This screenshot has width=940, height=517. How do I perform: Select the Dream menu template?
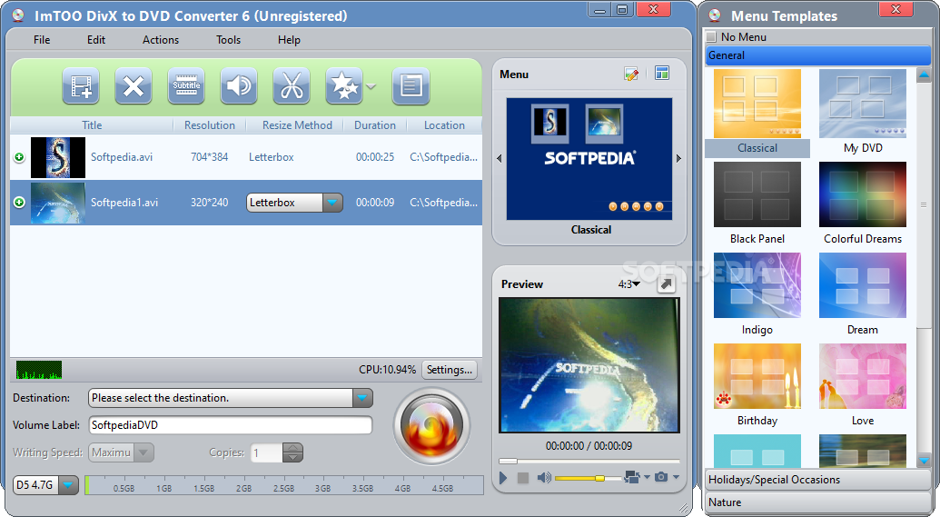click(863, 295)
